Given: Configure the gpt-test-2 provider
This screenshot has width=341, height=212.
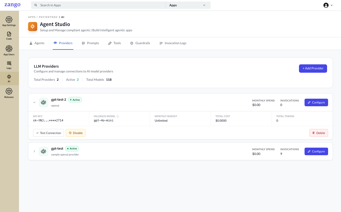Looking at the screenshot, I should [x=316, y=102].
